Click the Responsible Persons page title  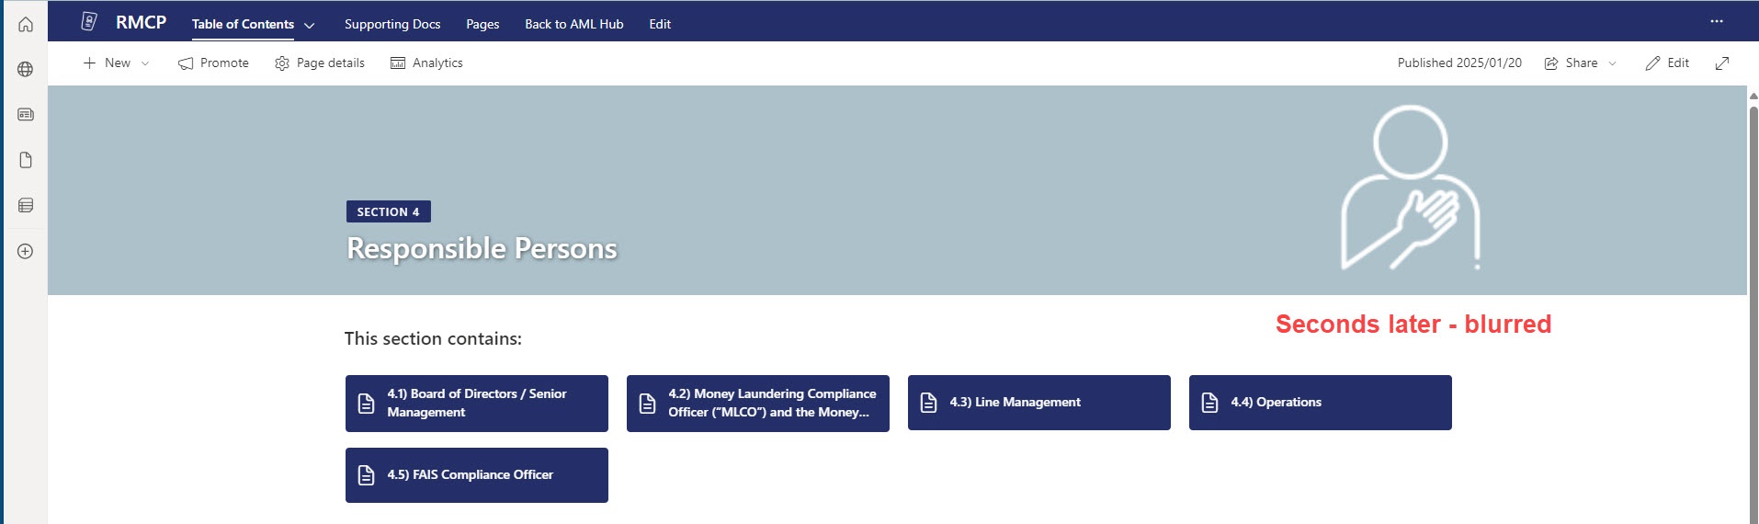click(482, 248)
